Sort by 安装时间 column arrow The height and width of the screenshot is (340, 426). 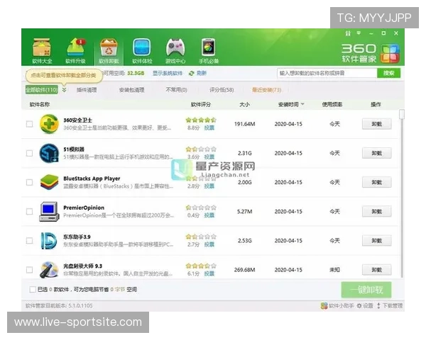(x=302, y=104)
